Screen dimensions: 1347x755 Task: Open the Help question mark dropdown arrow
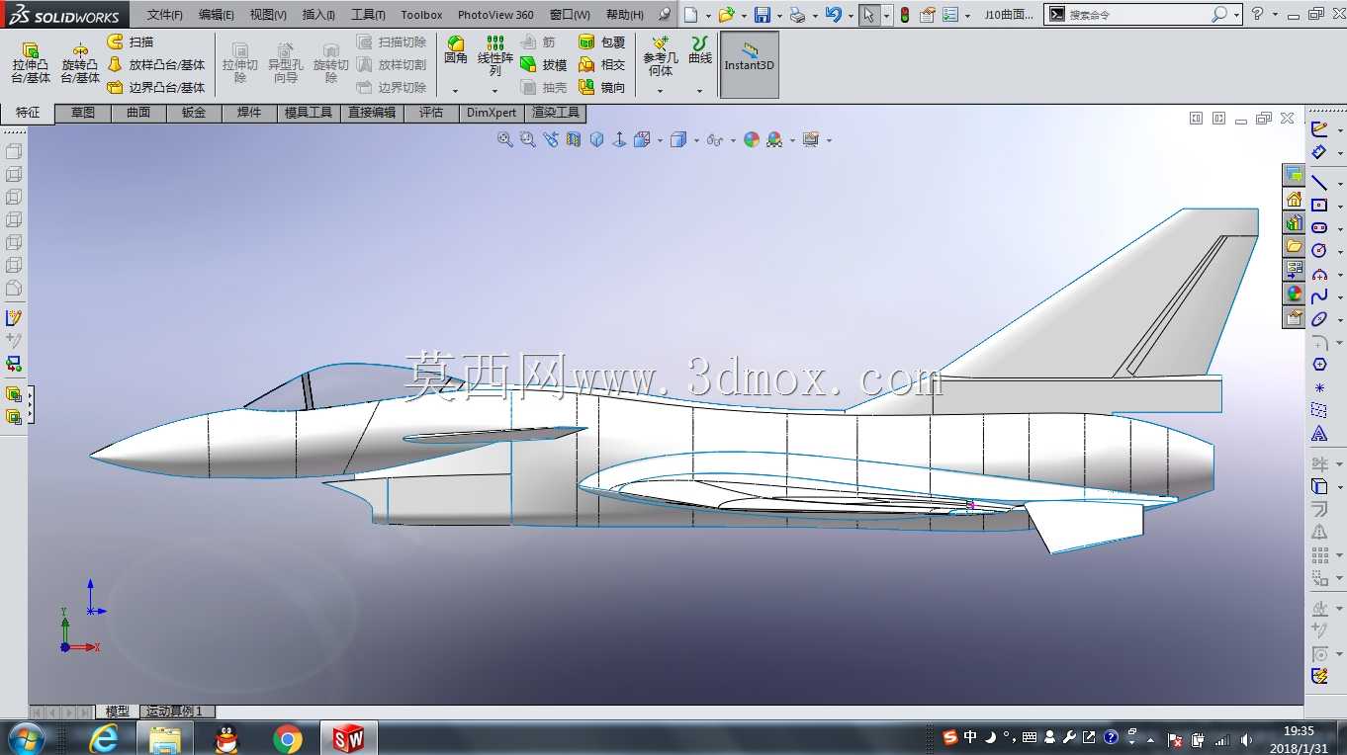[1274, 15]
